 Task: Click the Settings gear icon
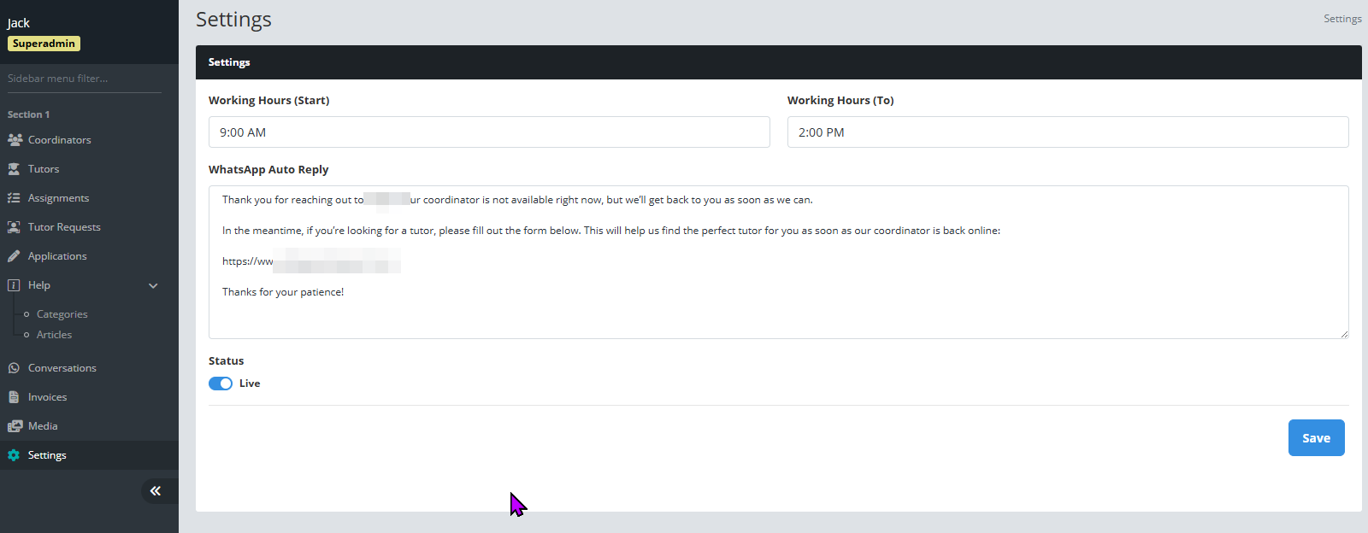[14, 455]
